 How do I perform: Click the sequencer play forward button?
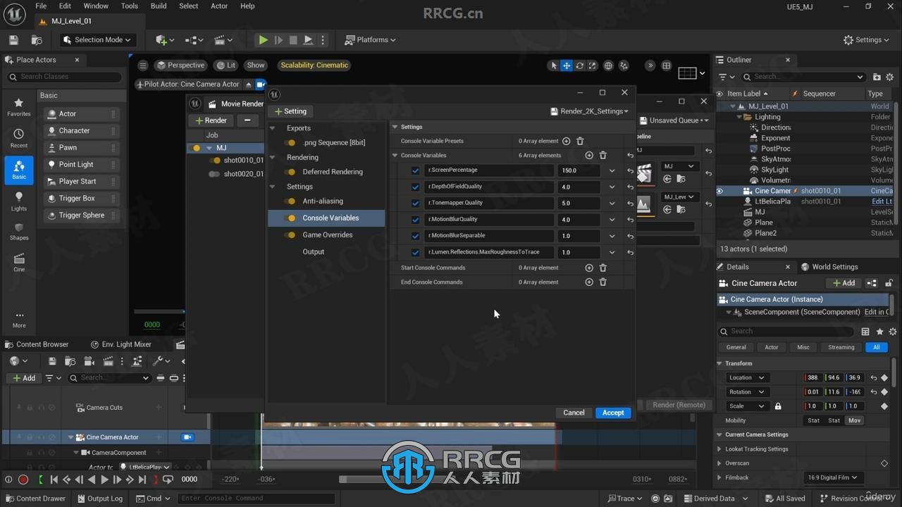(104, 480)
